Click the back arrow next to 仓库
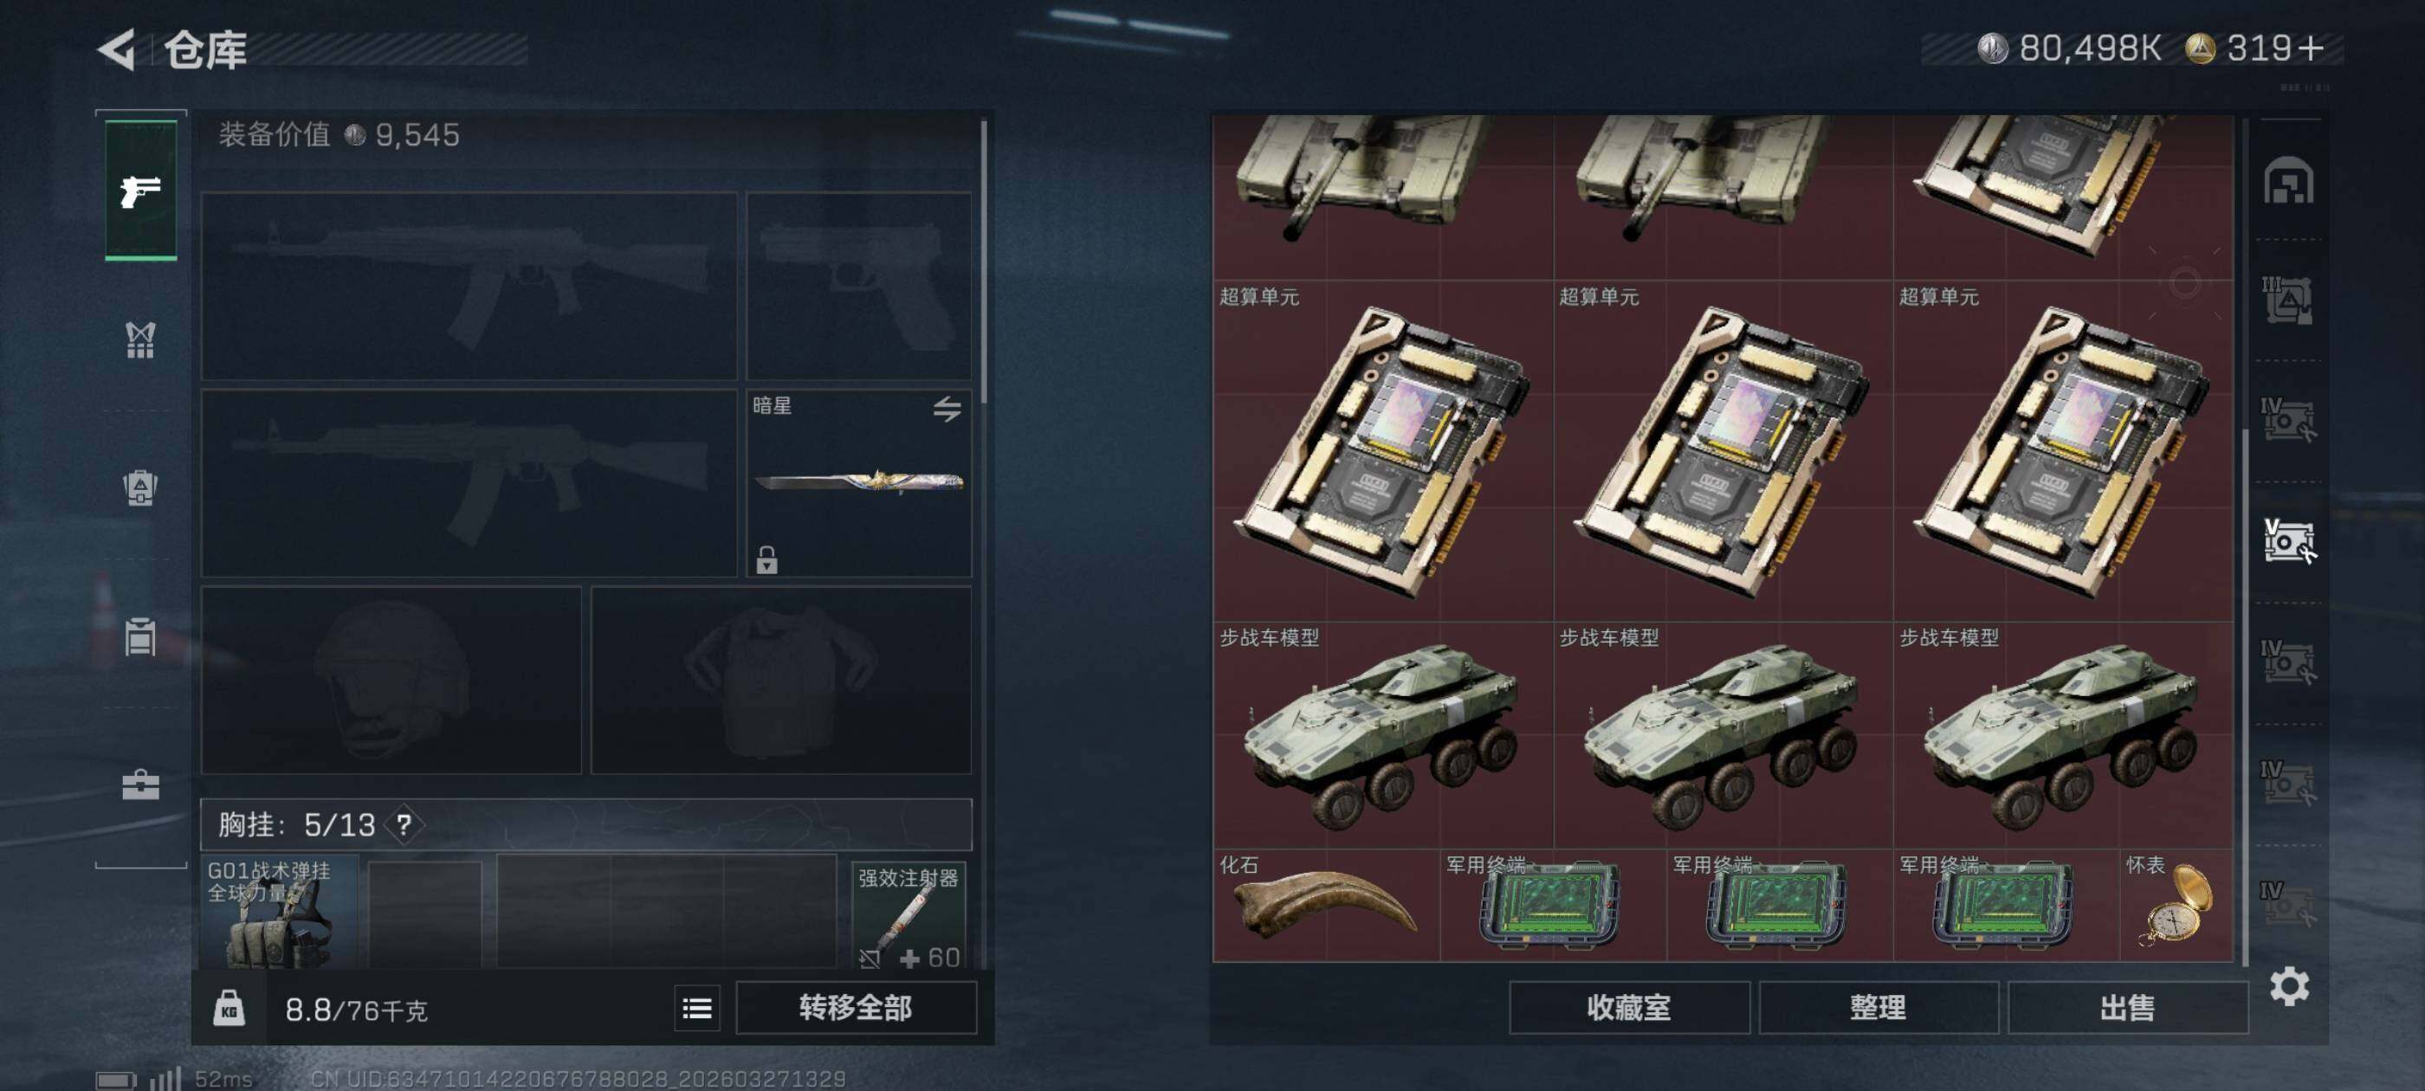Viewport: 2425px width, 1091px height. click(118, 49)
